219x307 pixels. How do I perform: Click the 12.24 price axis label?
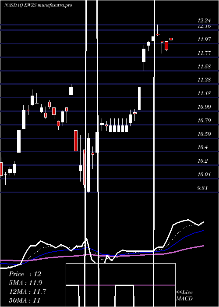coord(204,20)
